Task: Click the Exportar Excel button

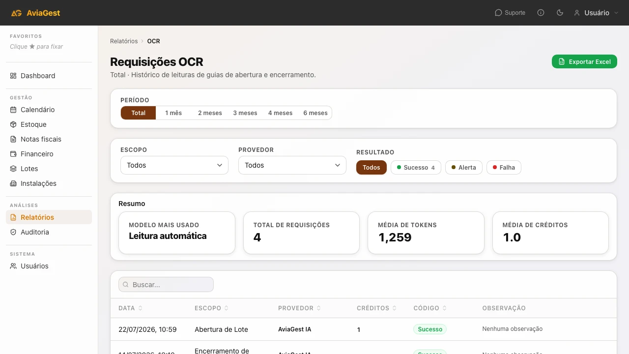Action: (584, 61)
